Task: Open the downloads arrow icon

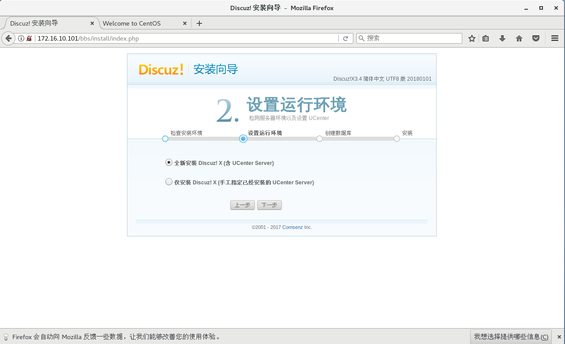Action: 502,38
